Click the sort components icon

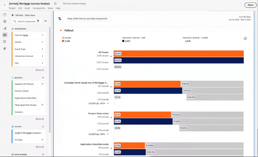pyautogui.click(x=46, y=21)
